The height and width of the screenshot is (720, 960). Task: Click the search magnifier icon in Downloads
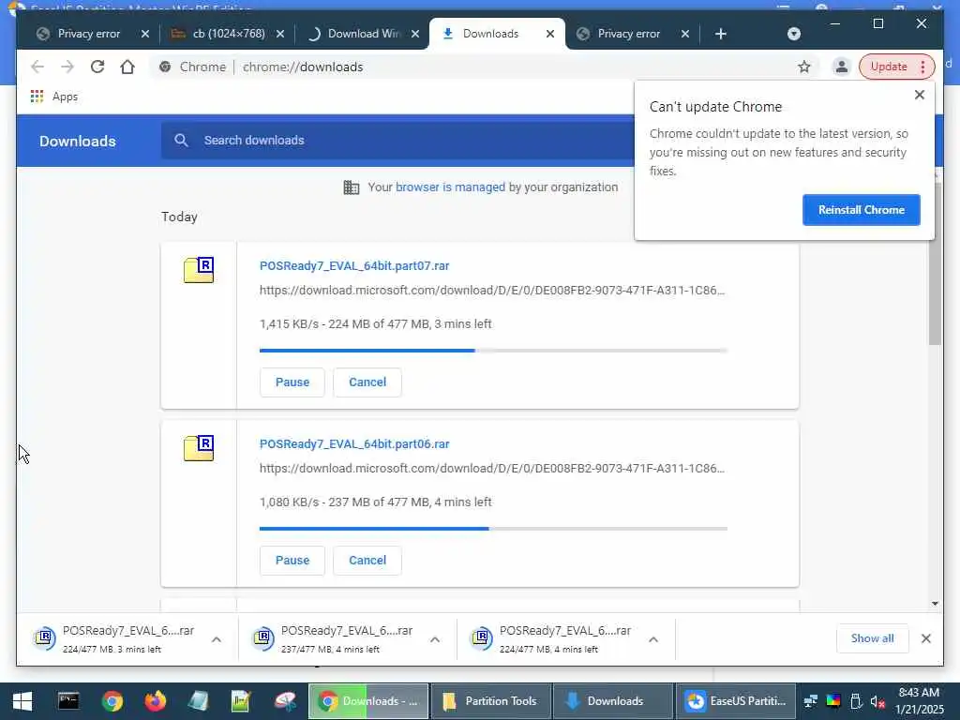click(x=181, y=141)
